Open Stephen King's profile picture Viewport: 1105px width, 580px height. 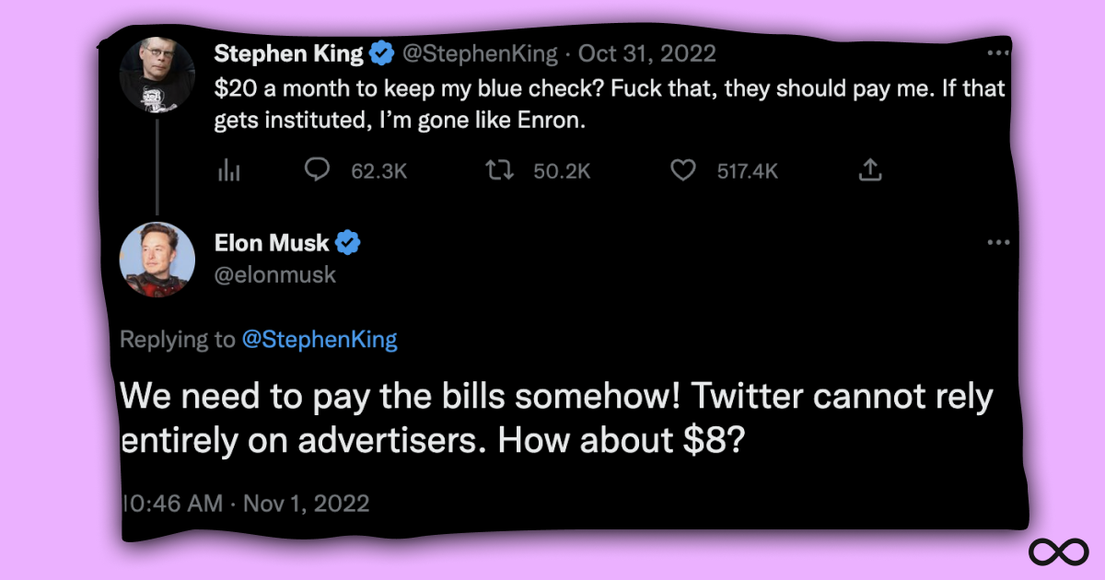(x=157, y=74)
